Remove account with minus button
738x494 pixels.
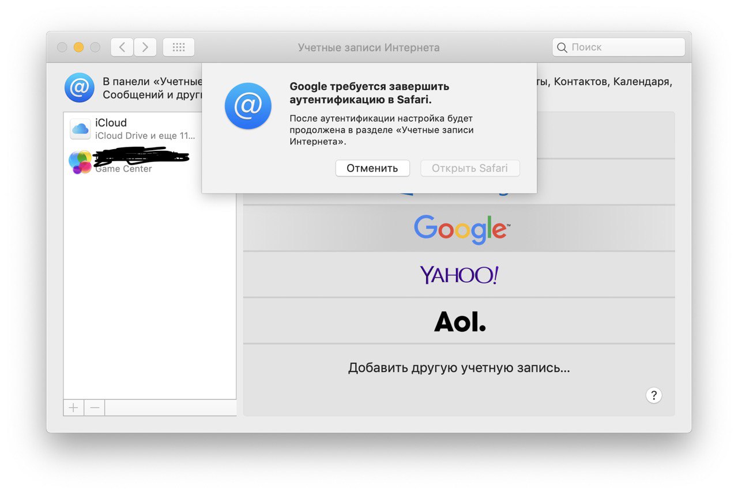click(95, 408)
